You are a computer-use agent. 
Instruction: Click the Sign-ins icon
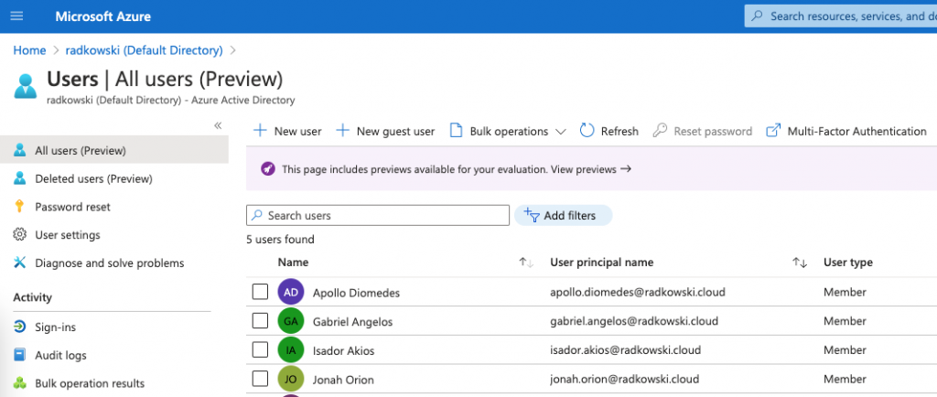click(x=20, y=327)
